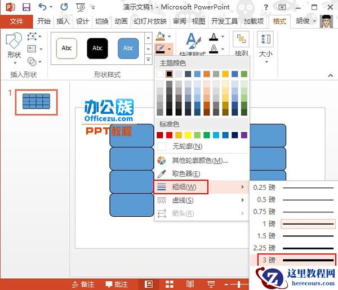Pick standard red color swatch
The image size is (338, 290).
(169, 135)
